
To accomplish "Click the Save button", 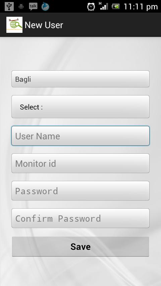I will (x=80, y=246).
